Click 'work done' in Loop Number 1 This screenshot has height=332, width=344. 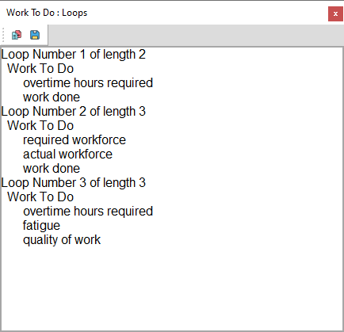[52, 97]
